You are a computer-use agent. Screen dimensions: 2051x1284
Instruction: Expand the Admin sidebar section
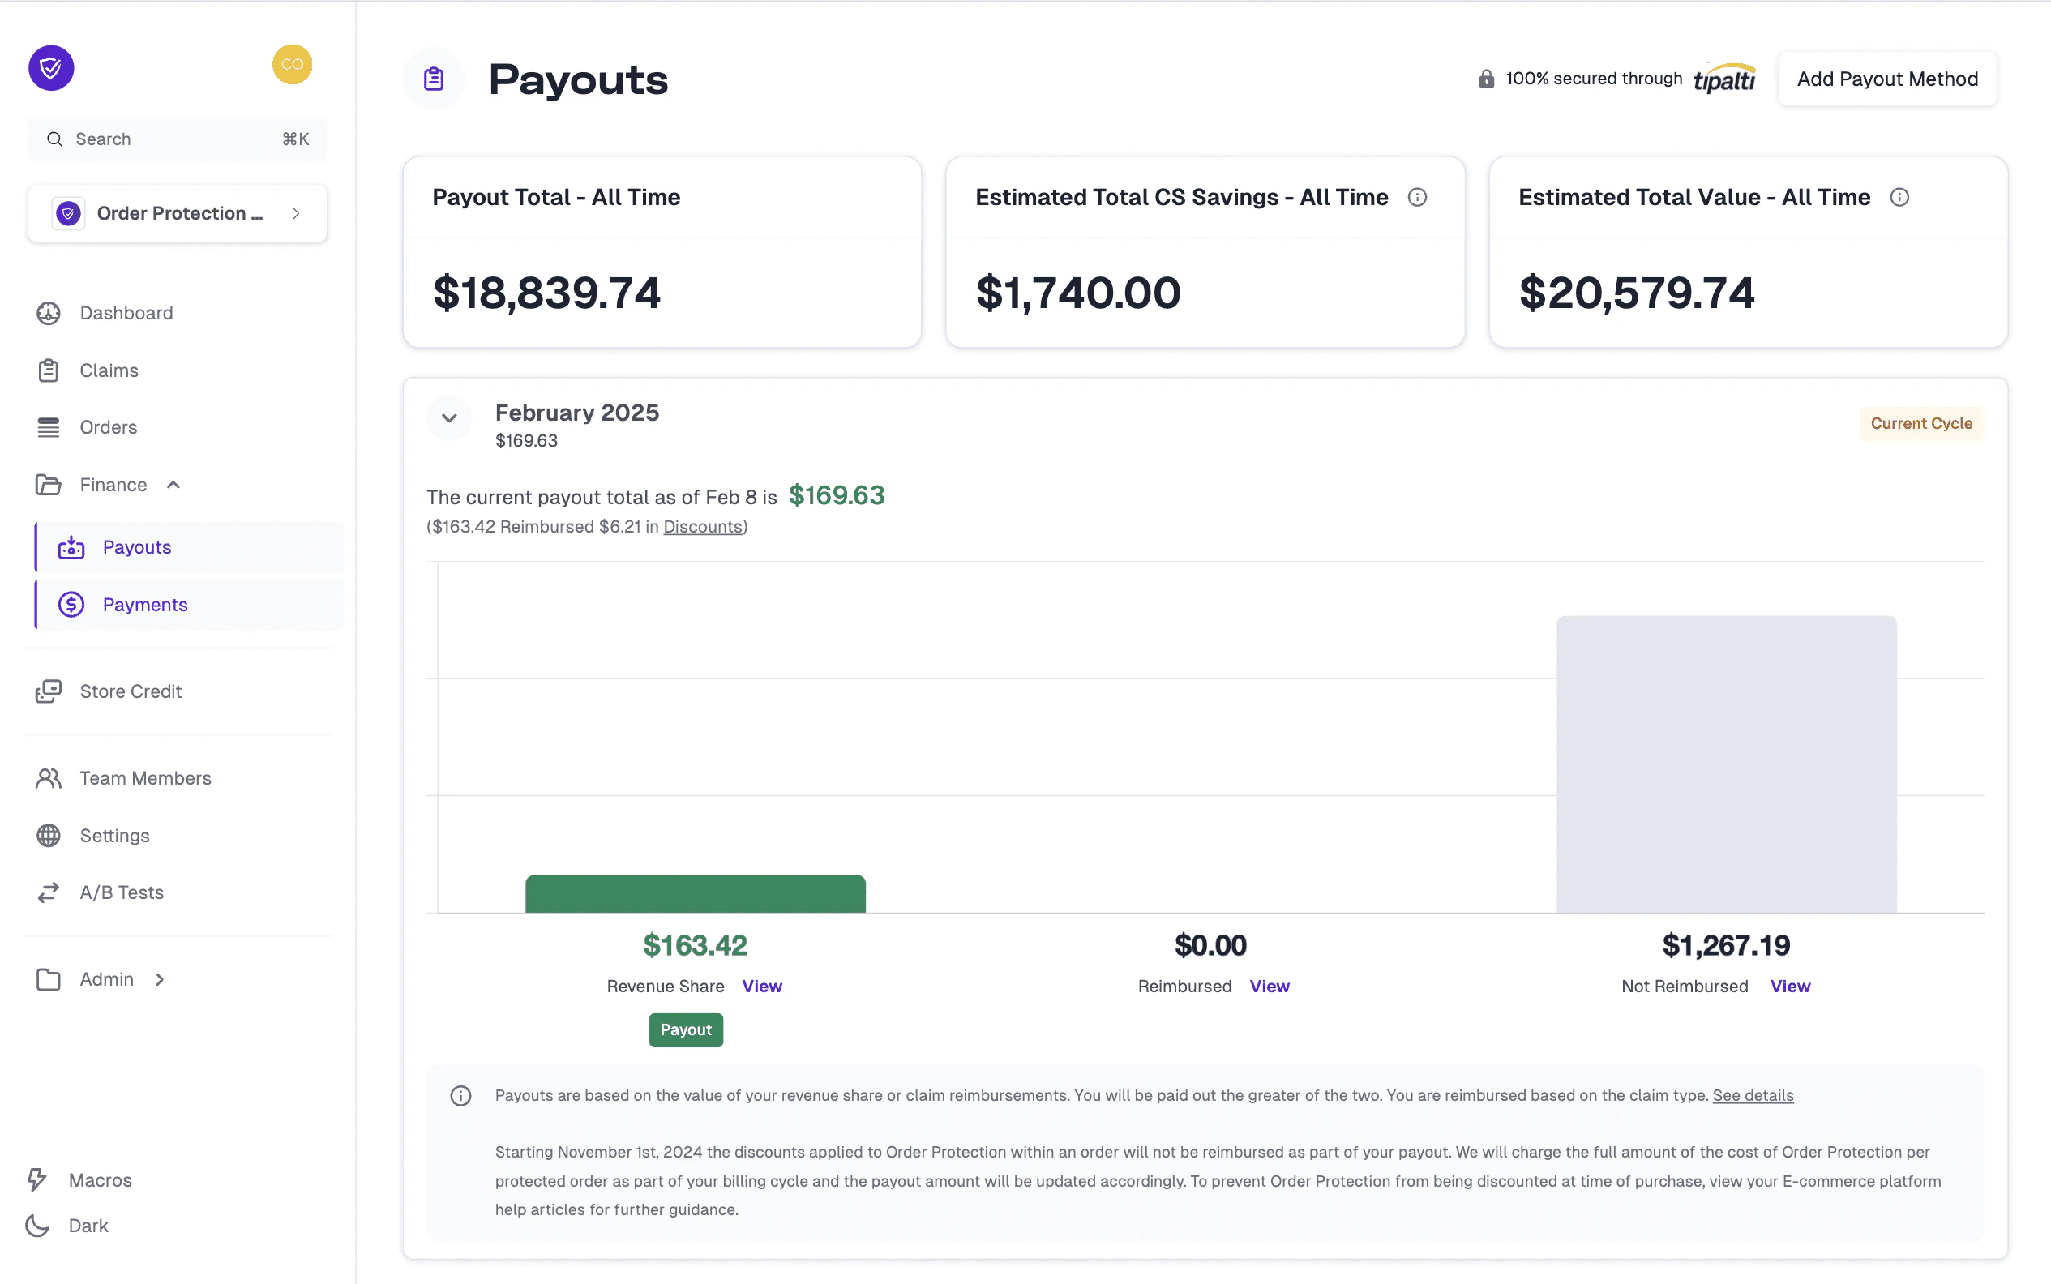(x=160, y=978)
